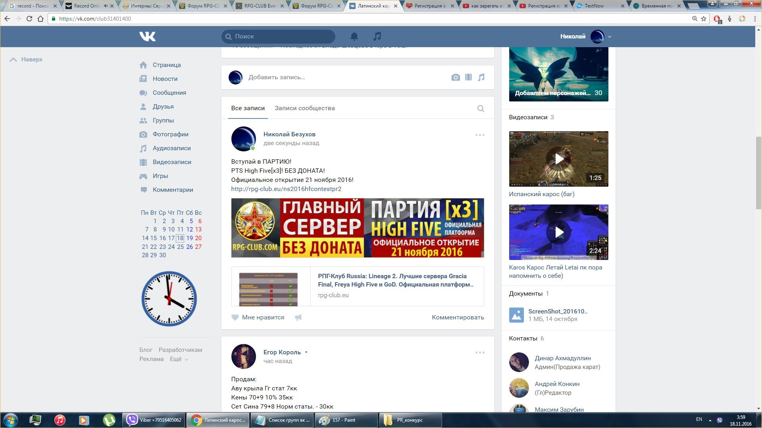The width and height of the screenshot is (762, 428).
Task: Open Реклама footer link
Action: click(x=151, y=359)
